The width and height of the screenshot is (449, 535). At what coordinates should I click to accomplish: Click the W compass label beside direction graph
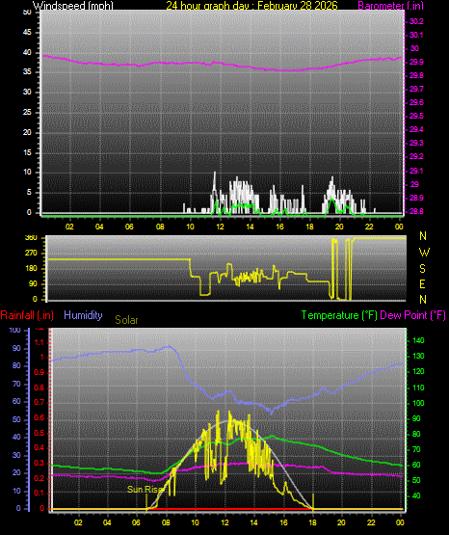tap(424, 253)
